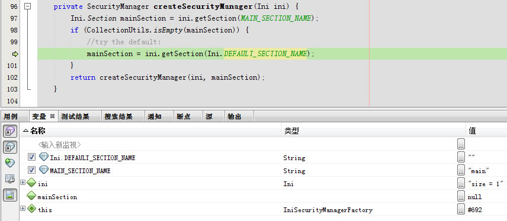
Task: Click the <输入新监视> field to add watch
Action: click(x=59, y=145)
